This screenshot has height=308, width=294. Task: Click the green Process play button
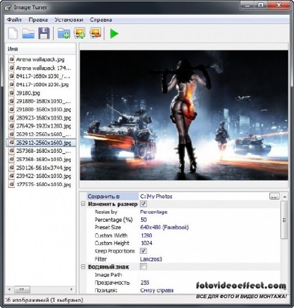(x=114, y=33)
